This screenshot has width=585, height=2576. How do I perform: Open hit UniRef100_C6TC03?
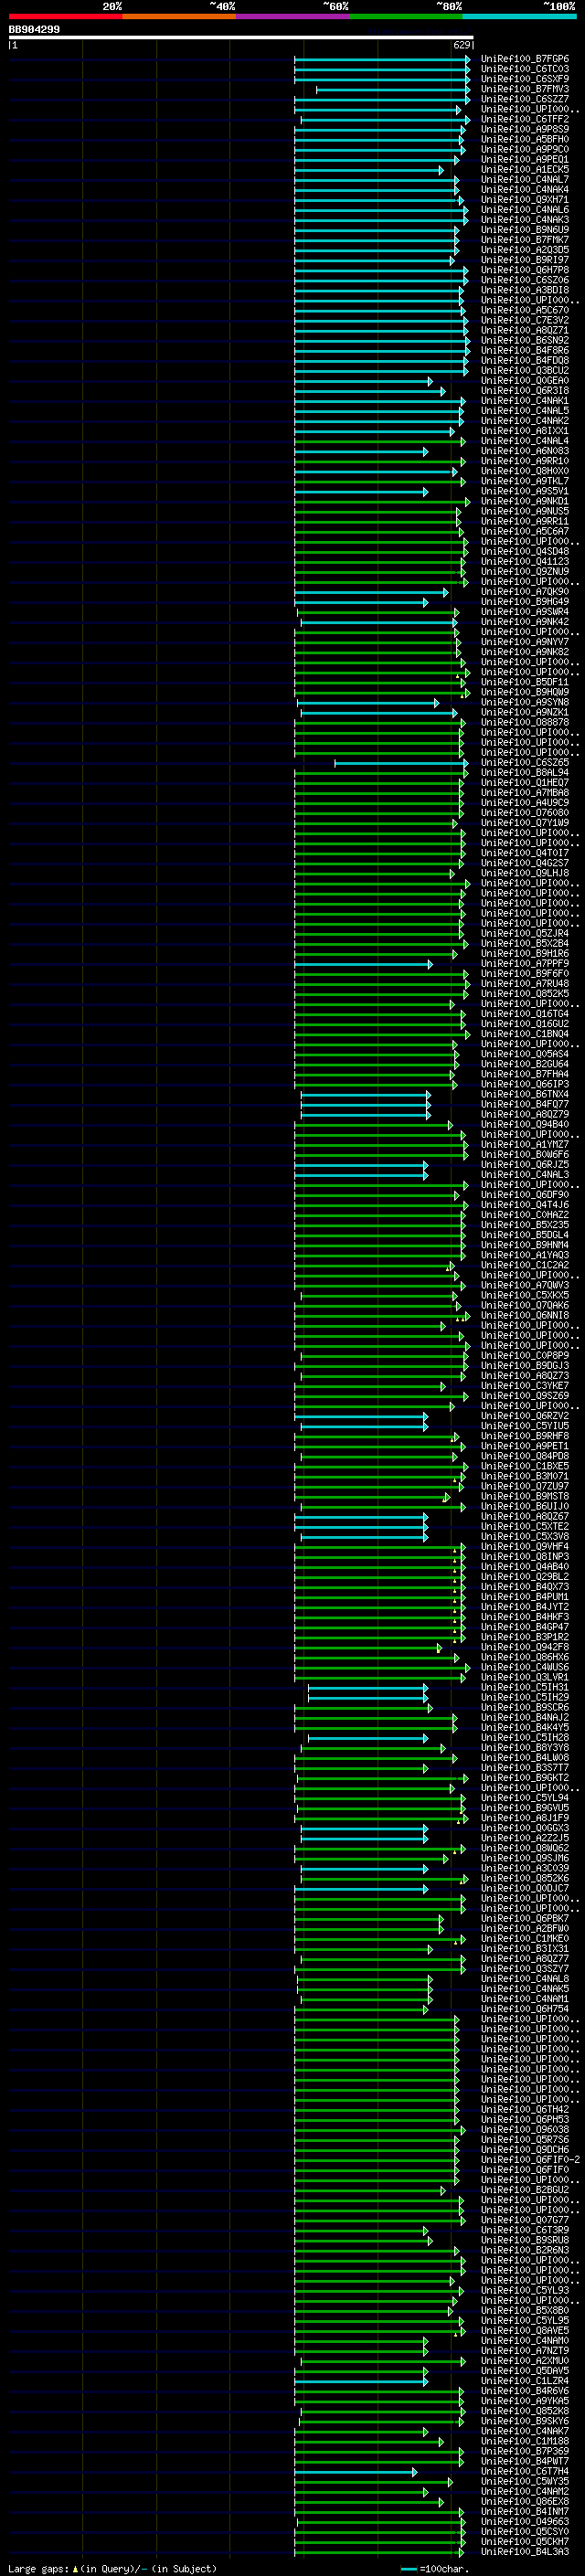[525, 69]
